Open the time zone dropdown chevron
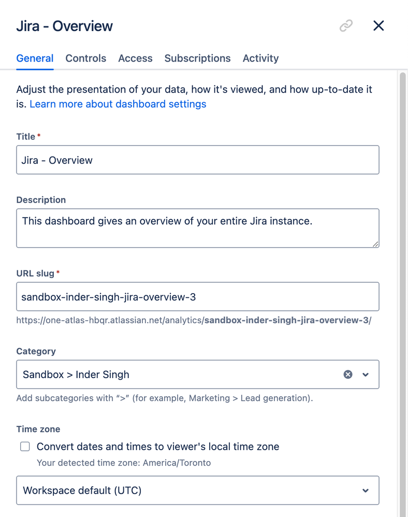 [x=366, y=490]
